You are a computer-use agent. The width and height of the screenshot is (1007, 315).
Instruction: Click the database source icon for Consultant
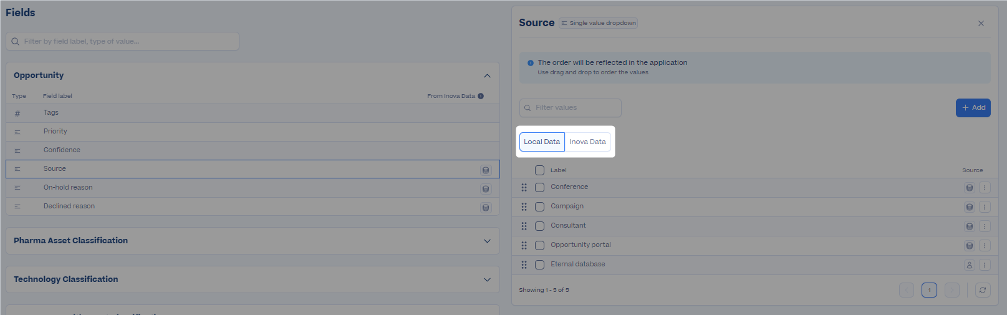pos(970,226)
